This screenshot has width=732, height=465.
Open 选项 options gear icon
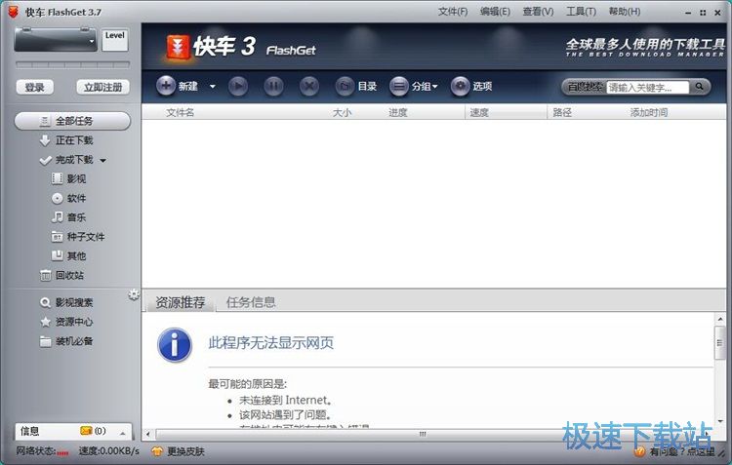coord(461,87)
